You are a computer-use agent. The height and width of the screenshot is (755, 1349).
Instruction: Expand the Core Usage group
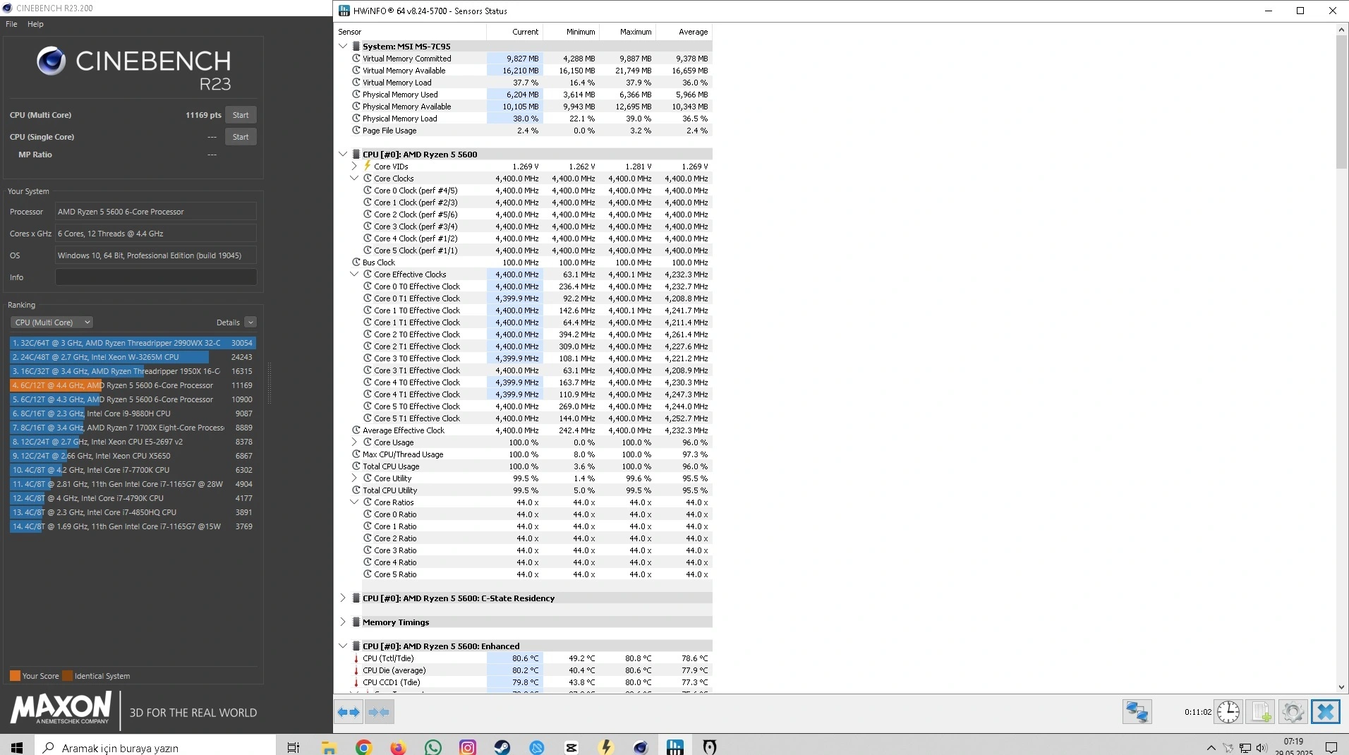(x=354, y=442)
